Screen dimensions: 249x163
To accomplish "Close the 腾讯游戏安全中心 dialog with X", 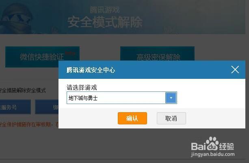I will click(235, 70).
